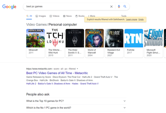Expand 'What is the Top 10 games' question
166x113 pixels.
coord(76,101)
